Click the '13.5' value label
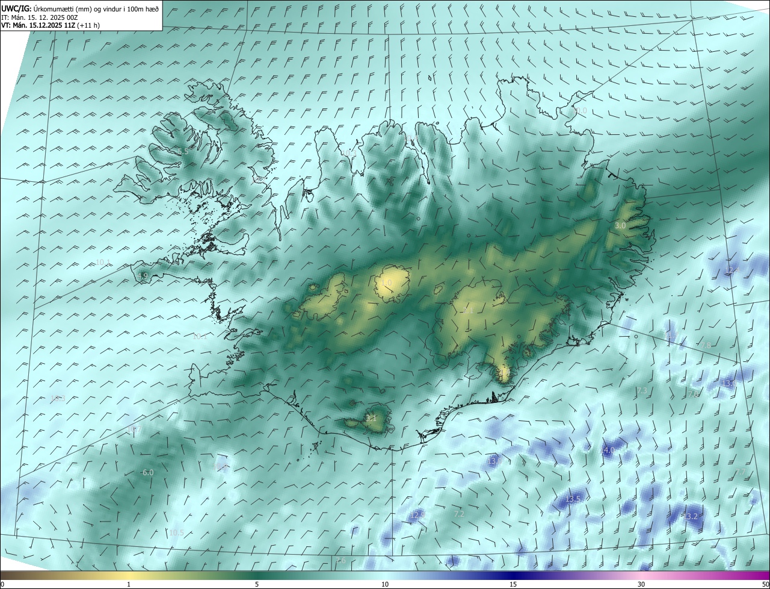Viewport: 770px width, 589px height. coord(573,499)
